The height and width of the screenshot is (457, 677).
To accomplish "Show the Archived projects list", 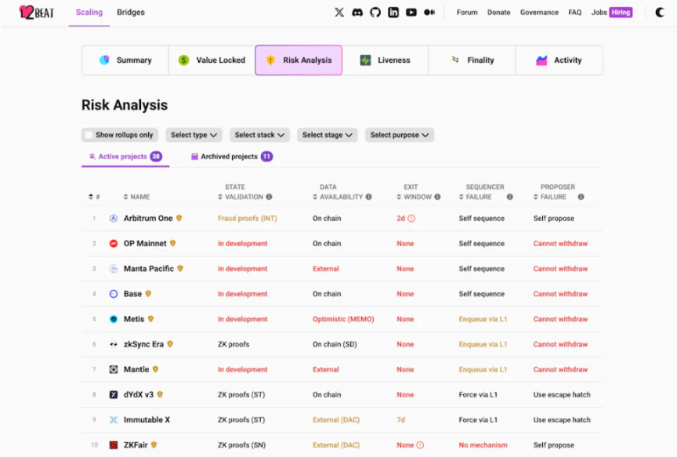I will coord(232,156).
